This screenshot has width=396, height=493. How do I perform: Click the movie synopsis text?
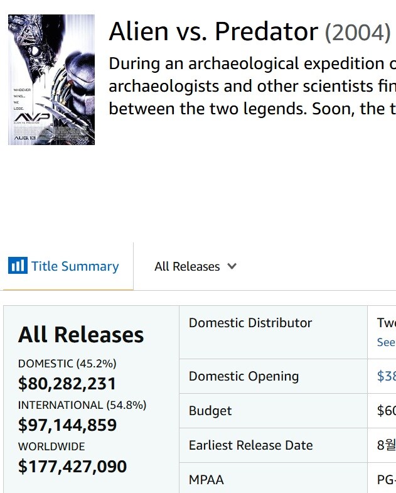[x=252, y=86]
